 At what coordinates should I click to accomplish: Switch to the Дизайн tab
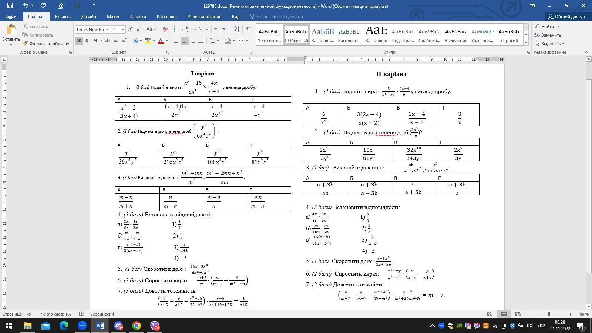click(89, 17)
